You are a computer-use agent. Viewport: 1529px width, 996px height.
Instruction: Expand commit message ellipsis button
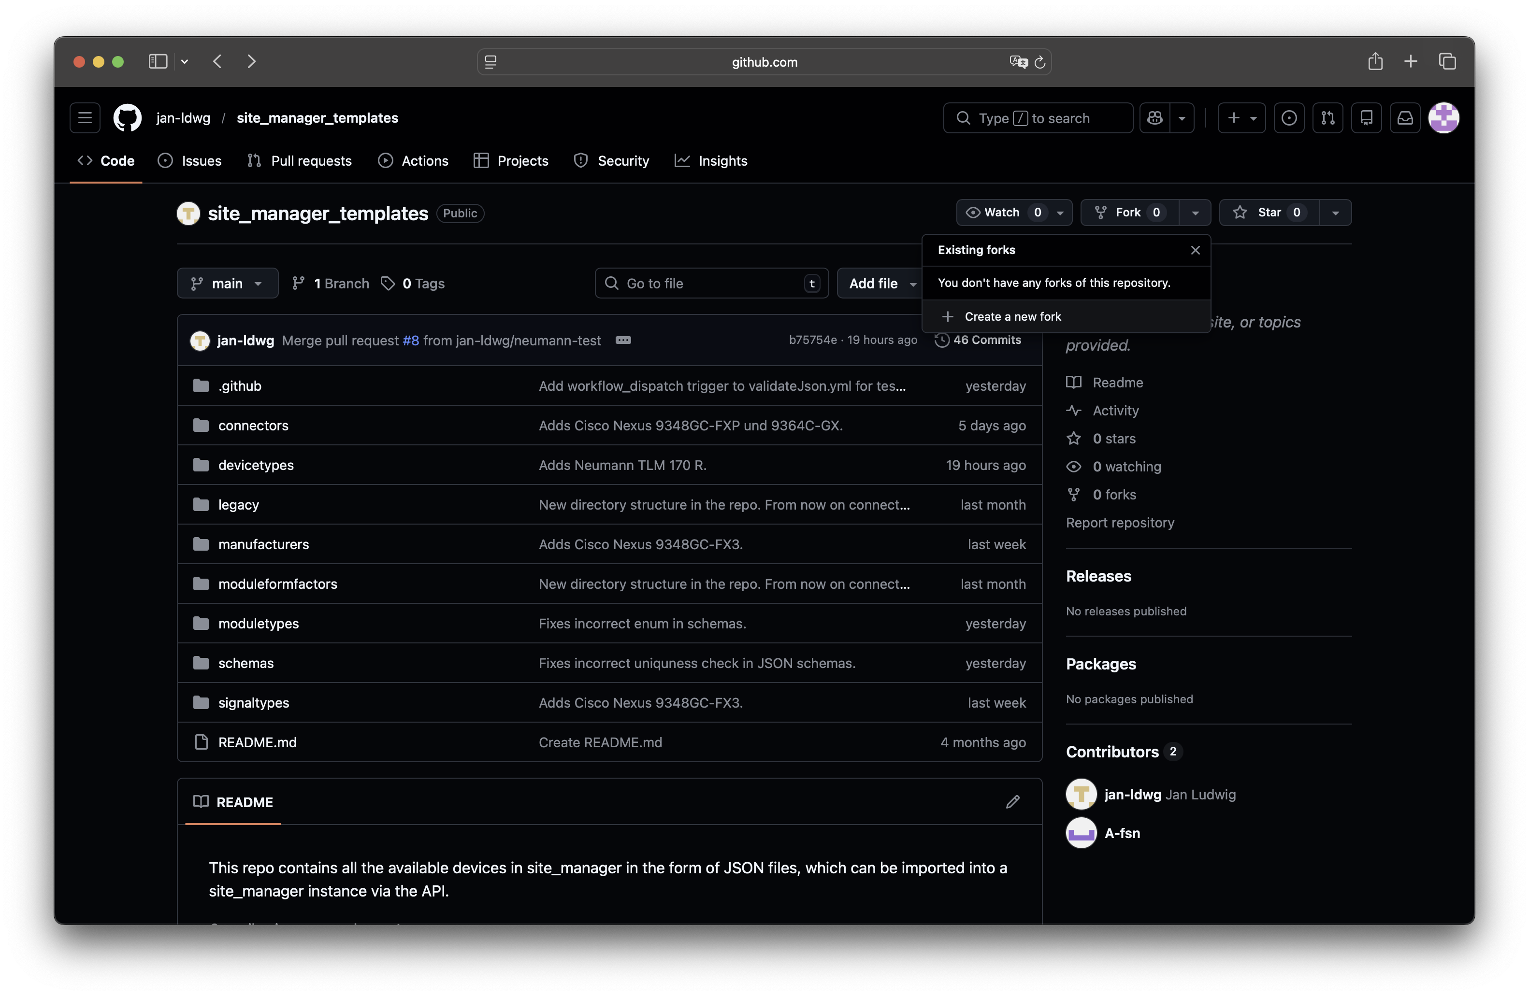622,341
